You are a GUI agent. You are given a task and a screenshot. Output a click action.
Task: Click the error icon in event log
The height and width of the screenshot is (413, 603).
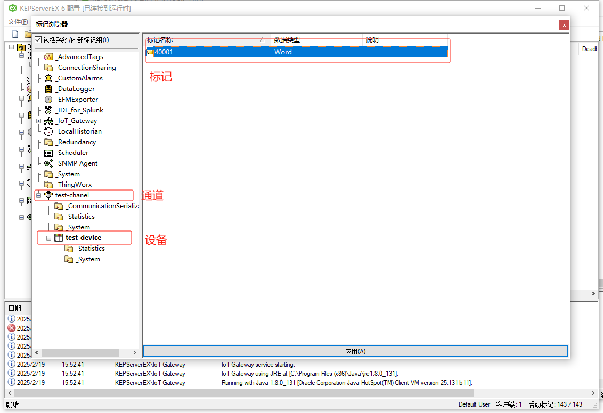pyautogui.click(x=12, y=328)
